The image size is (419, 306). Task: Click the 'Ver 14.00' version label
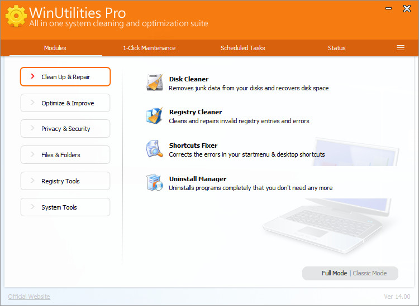point(397,297)
